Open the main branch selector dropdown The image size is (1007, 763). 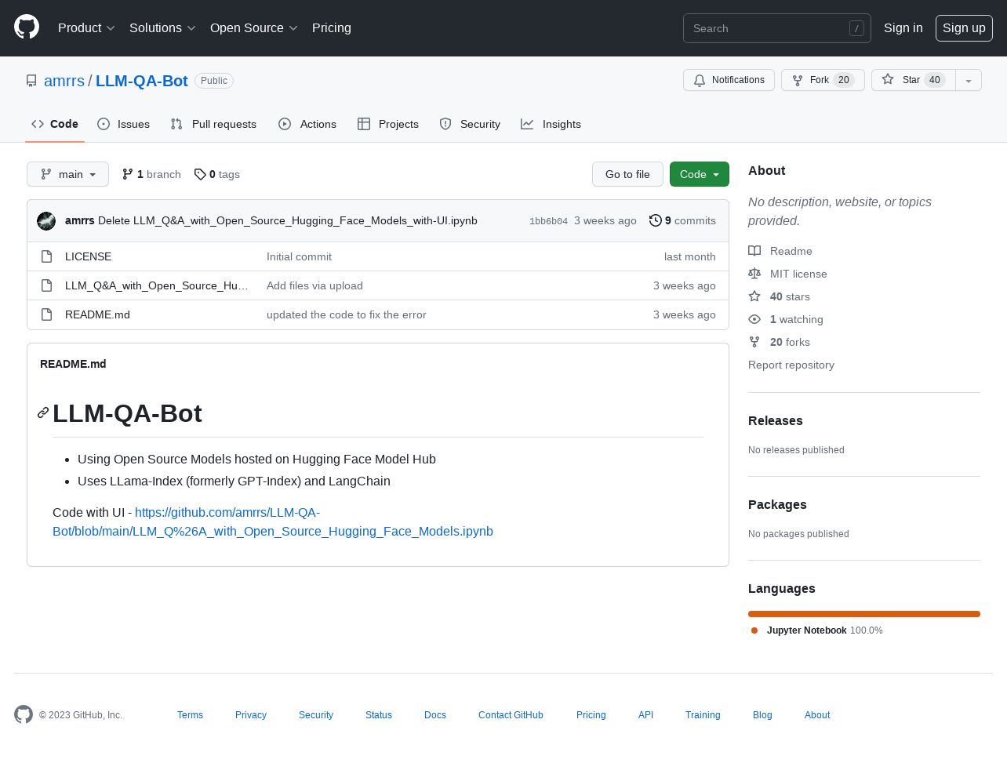67,174
